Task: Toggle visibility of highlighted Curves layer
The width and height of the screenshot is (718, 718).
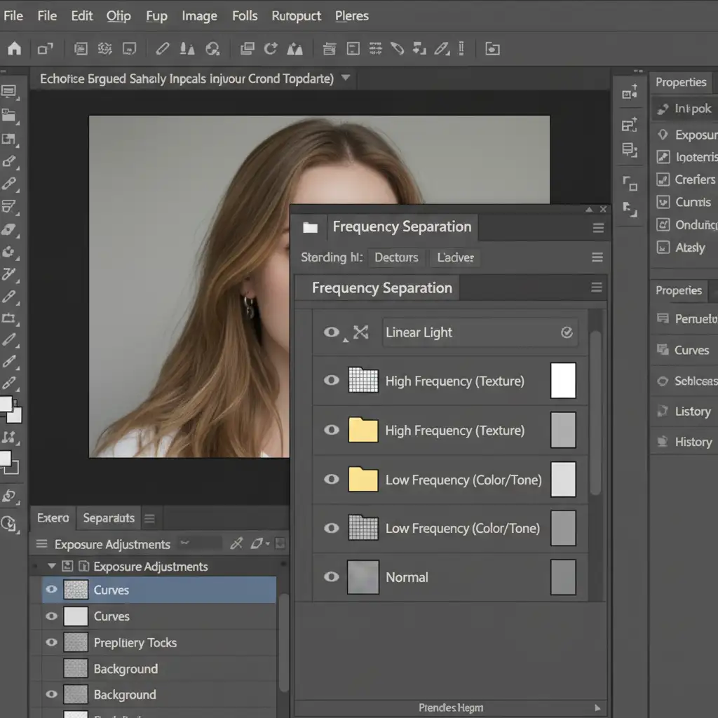Action: click(51, 590)
